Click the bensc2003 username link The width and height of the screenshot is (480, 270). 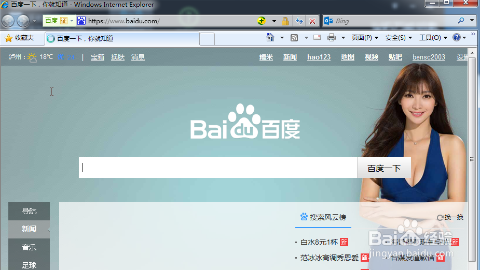click(x=429, y=57)
